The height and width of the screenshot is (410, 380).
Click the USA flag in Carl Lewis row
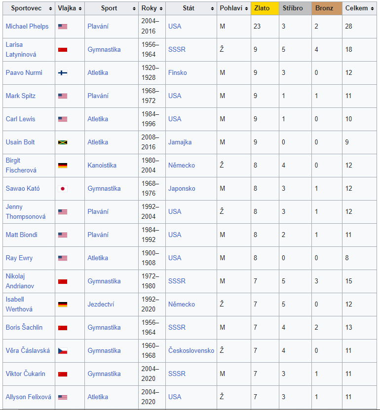tap(63, 119)
